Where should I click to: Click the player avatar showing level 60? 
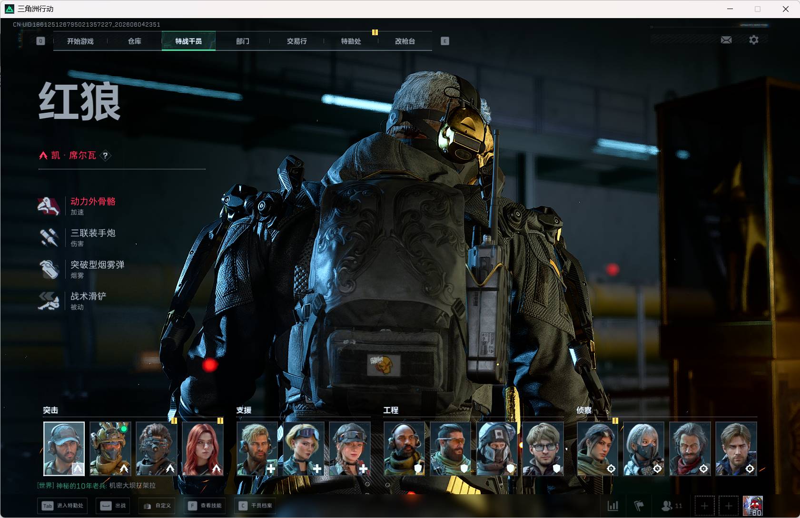[x=753, y=506]
